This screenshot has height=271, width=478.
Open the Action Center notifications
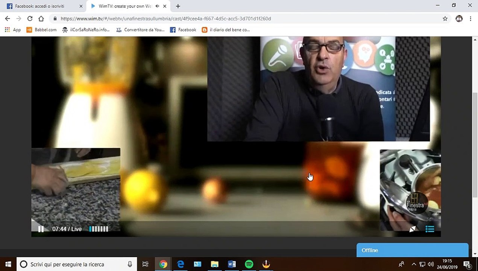pos(467,264)
